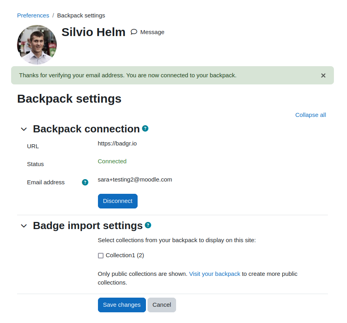The image size is (347, 323).
Task: Click the Message speech bubble icon
Action: [134, 32]
